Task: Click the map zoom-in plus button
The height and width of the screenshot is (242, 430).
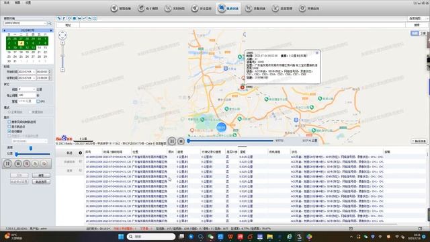Action: [x=62, y=43]
